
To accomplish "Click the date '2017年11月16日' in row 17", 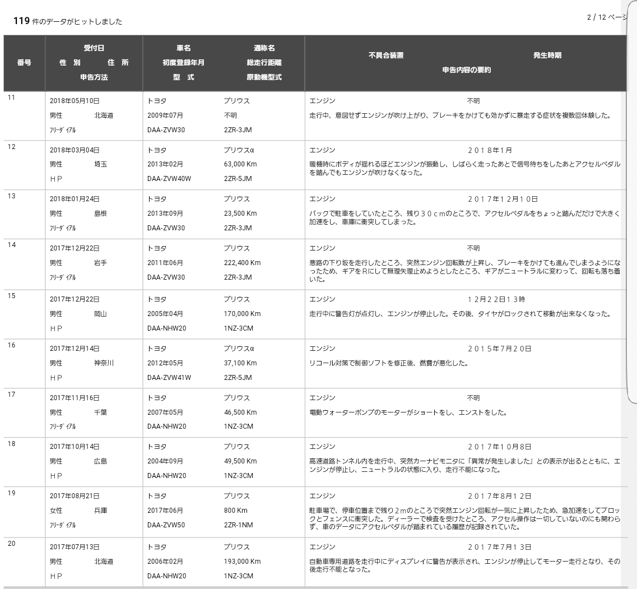I will pyautogui.click(x=75, y=397).
